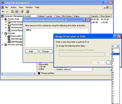Click the Volume column header
The width and height of the screenshot is (122, 104).
tap(41, 16)
